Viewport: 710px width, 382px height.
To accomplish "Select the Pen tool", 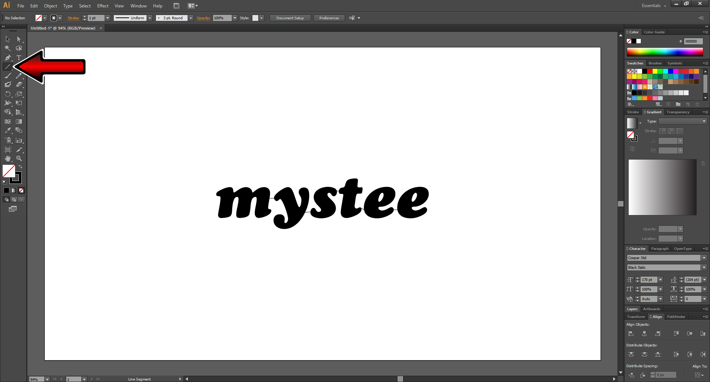I will pyautogui.click(x=8, y=58).
